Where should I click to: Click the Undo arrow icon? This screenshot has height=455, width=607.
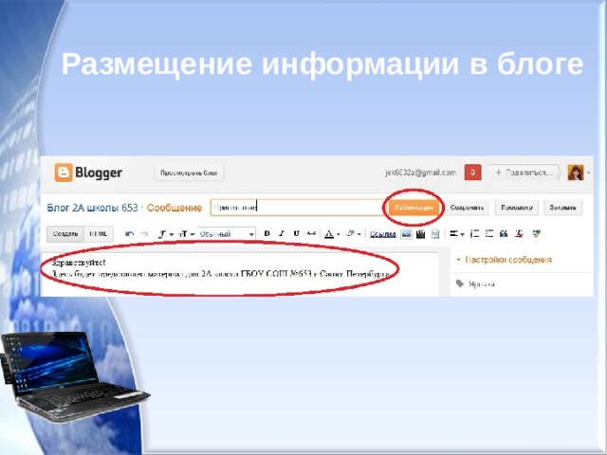pos(130,234)
